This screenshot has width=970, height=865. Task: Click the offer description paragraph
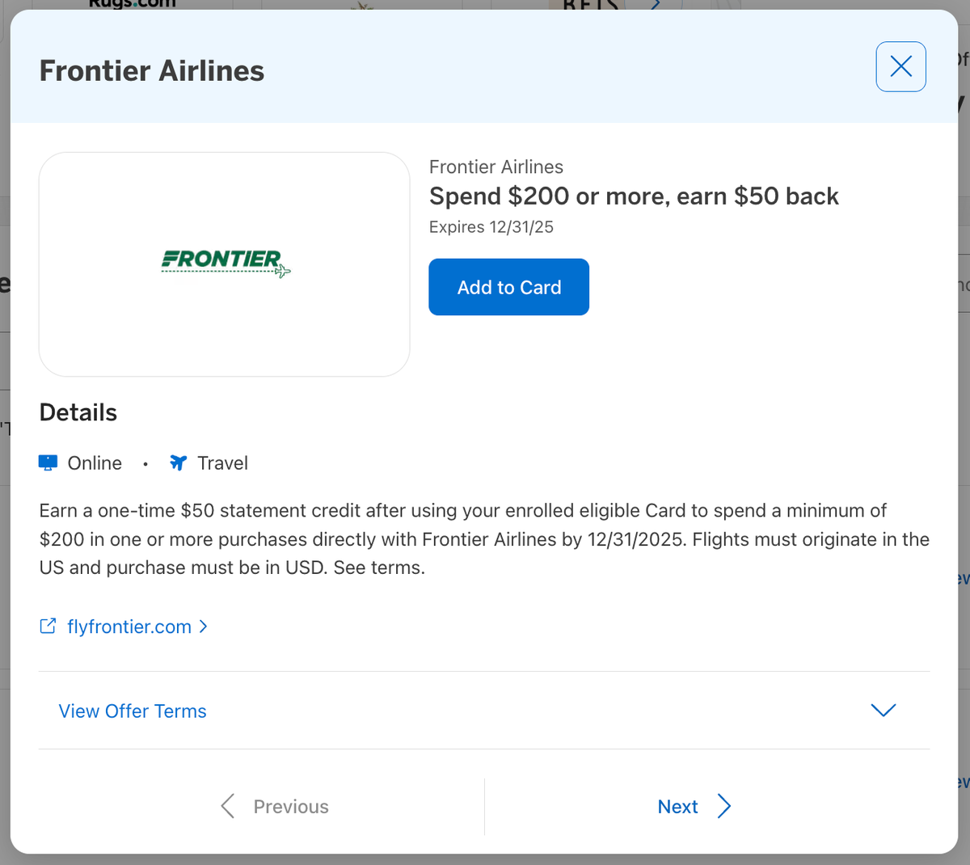coord(483,539)
